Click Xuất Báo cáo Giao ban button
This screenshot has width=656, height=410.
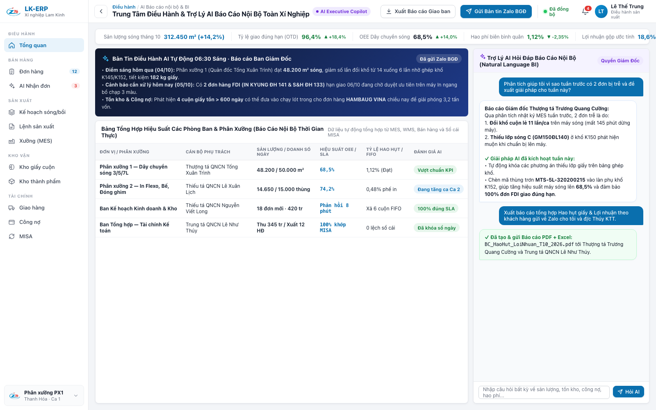(418, 11)
